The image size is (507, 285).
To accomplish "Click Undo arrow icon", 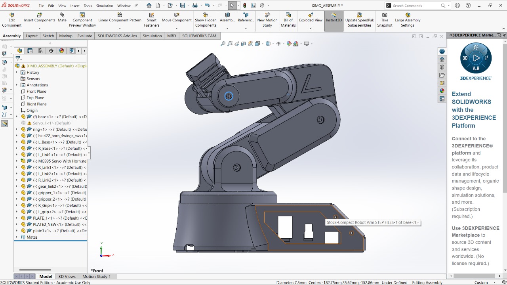I will tap(207, 6).
